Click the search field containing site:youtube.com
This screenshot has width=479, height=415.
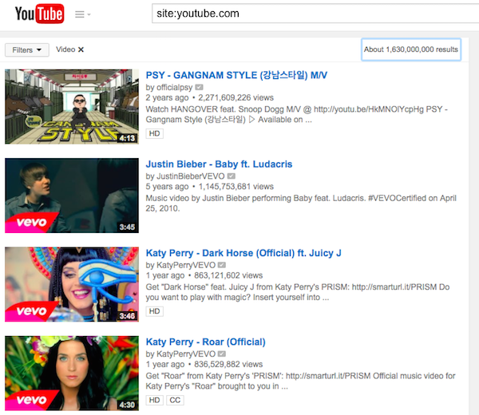(315, 14)
